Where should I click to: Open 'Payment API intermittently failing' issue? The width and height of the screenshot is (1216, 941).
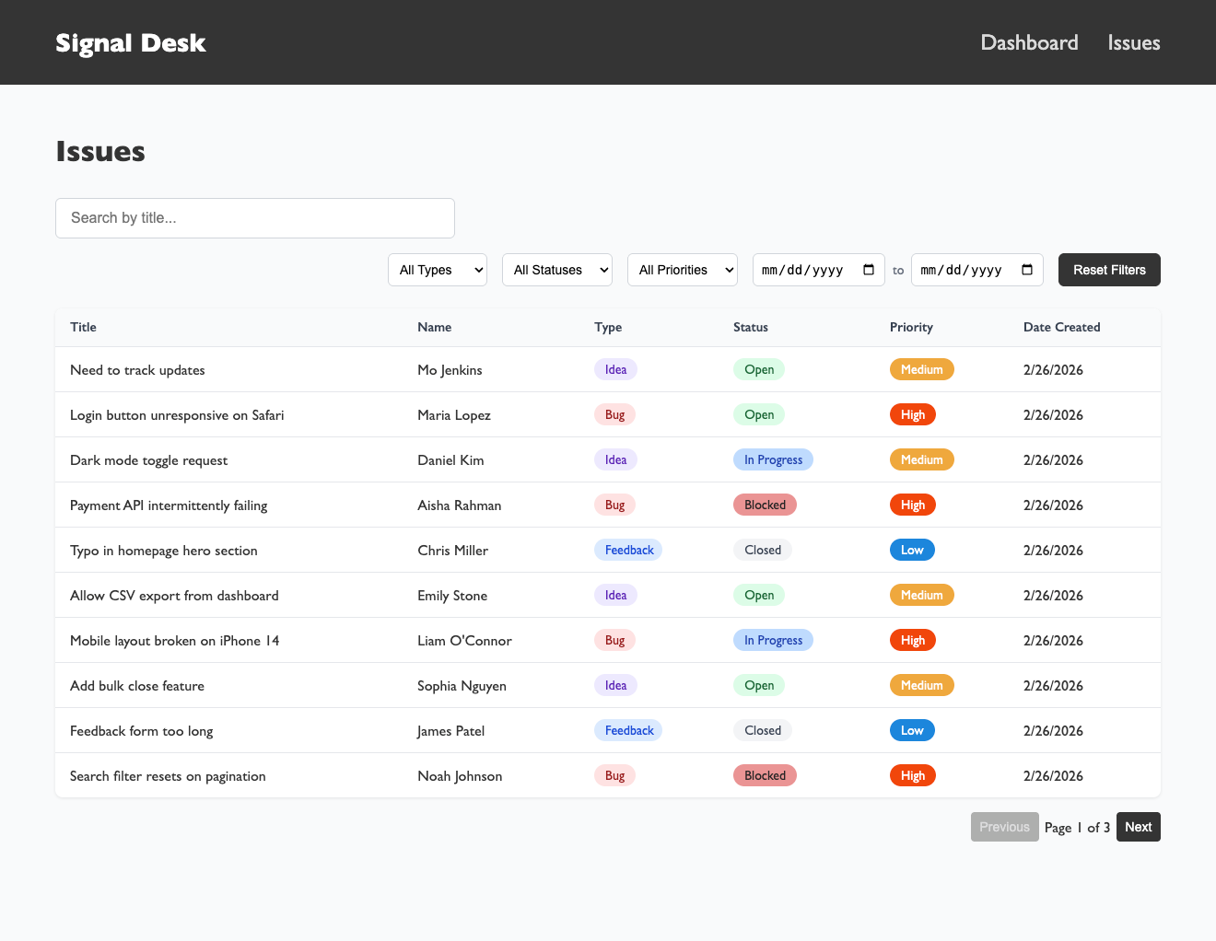tap(169, 505)
